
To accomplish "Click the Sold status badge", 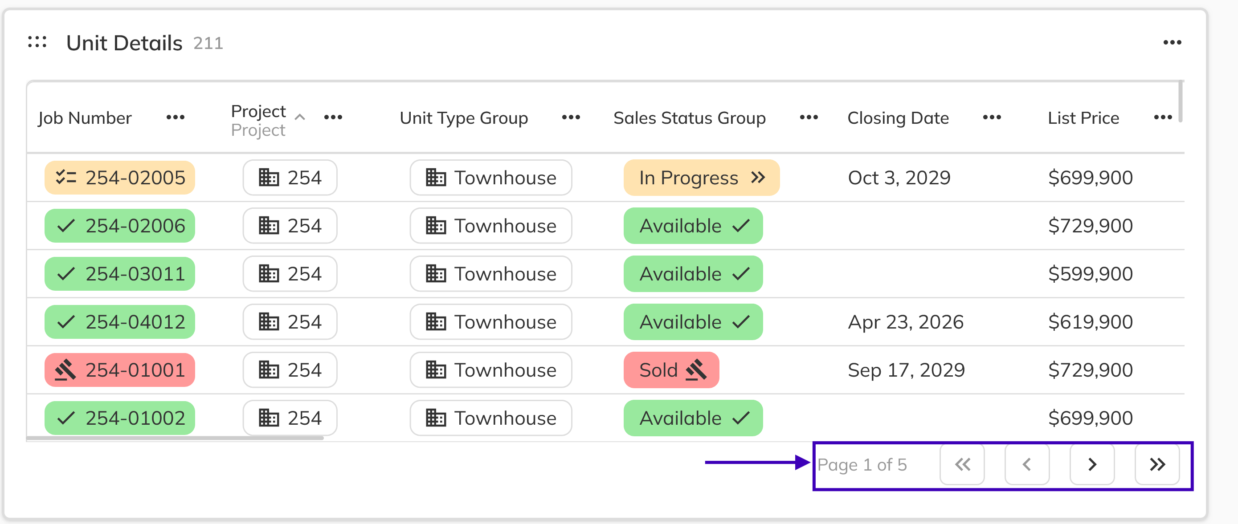I will click(671, 370).
